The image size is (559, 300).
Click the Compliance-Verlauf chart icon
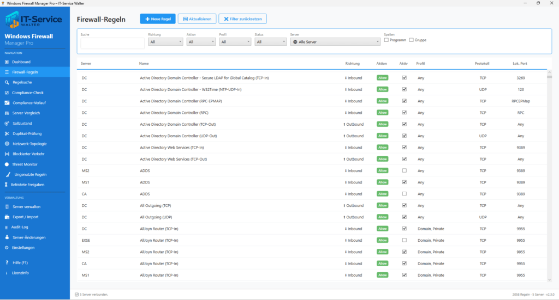coord(7,103)
